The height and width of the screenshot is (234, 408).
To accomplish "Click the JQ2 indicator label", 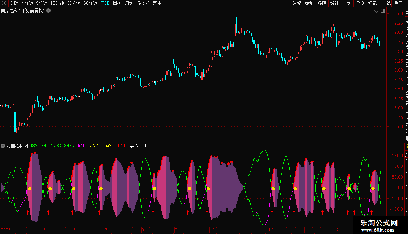I will (96, 146).
